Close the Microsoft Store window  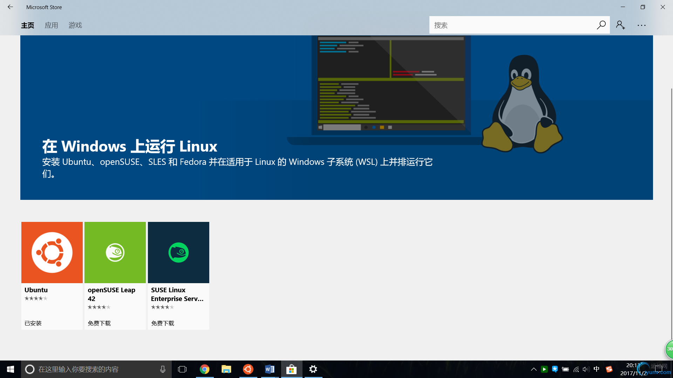(663, 7)
